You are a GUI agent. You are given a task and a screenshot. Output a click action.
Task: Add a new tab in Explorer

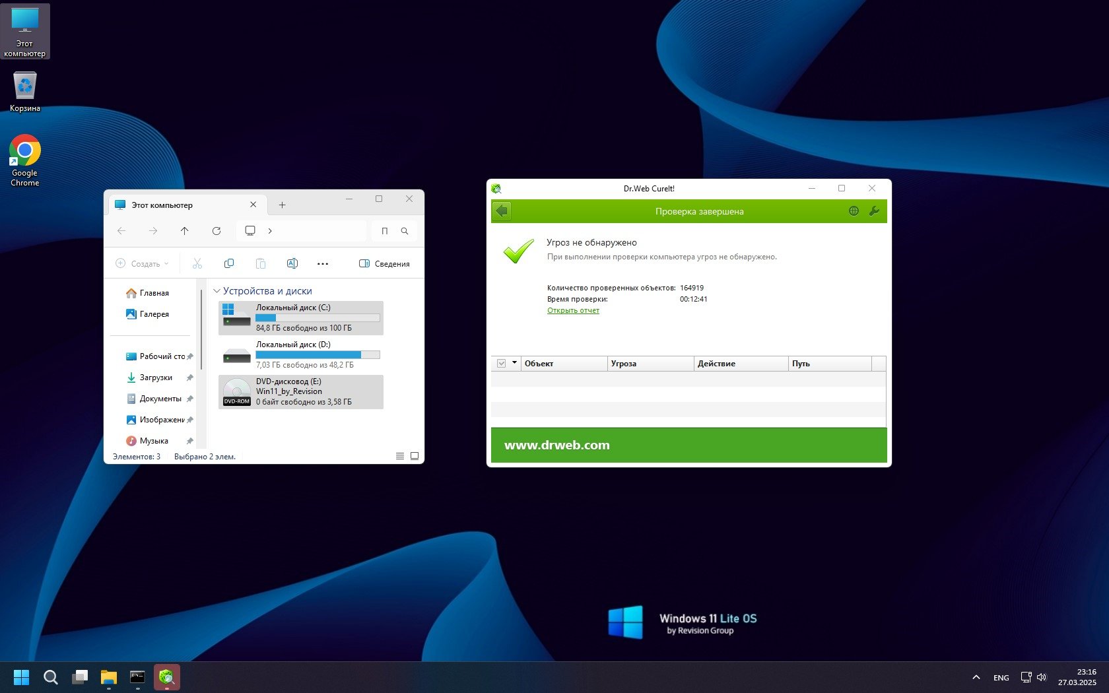click(282, 205)
